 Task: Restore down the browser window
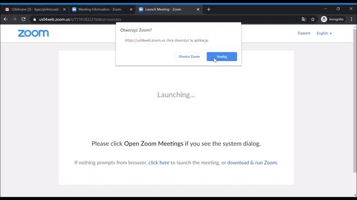click(338, 9)
